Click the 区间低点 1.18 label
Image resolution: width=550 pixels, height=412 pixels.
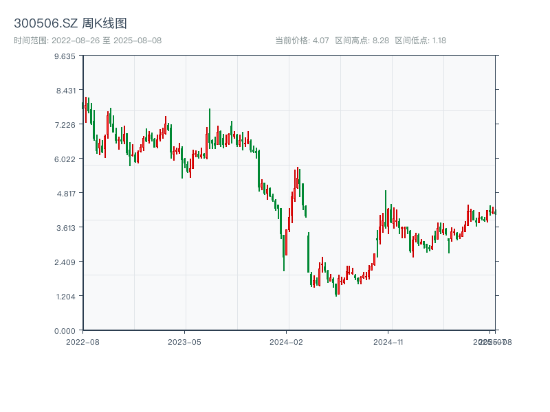coord(421,41)
